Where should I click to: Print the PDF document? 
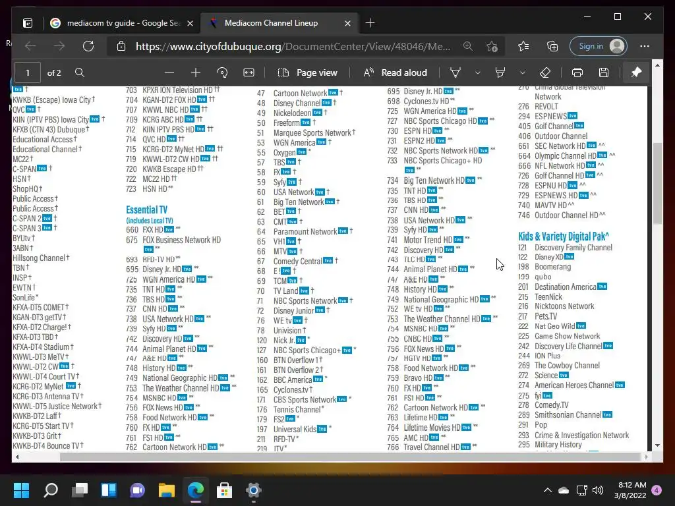point(577,72)
